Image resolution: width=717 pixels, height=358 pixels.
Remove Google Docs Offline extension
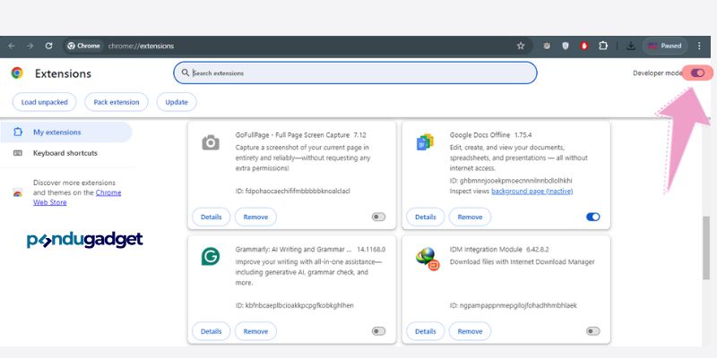pyautogui.click(x=470, y=217)
